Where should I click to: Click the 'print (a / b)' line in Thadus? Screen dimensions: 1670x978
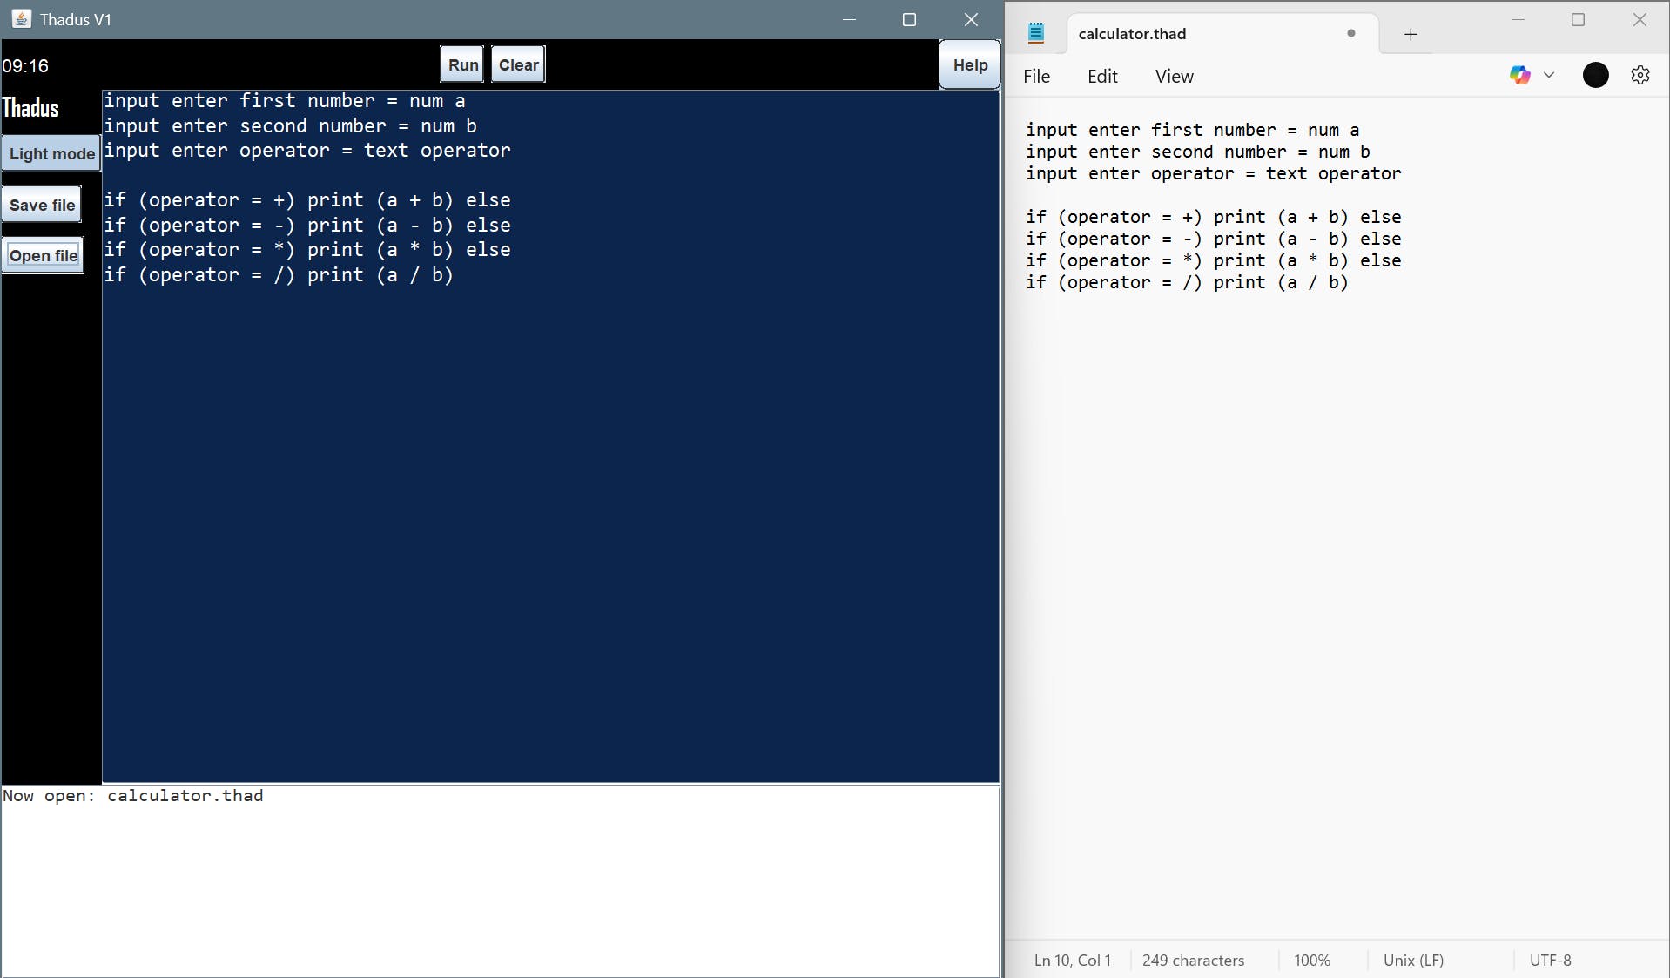point(279,275)
